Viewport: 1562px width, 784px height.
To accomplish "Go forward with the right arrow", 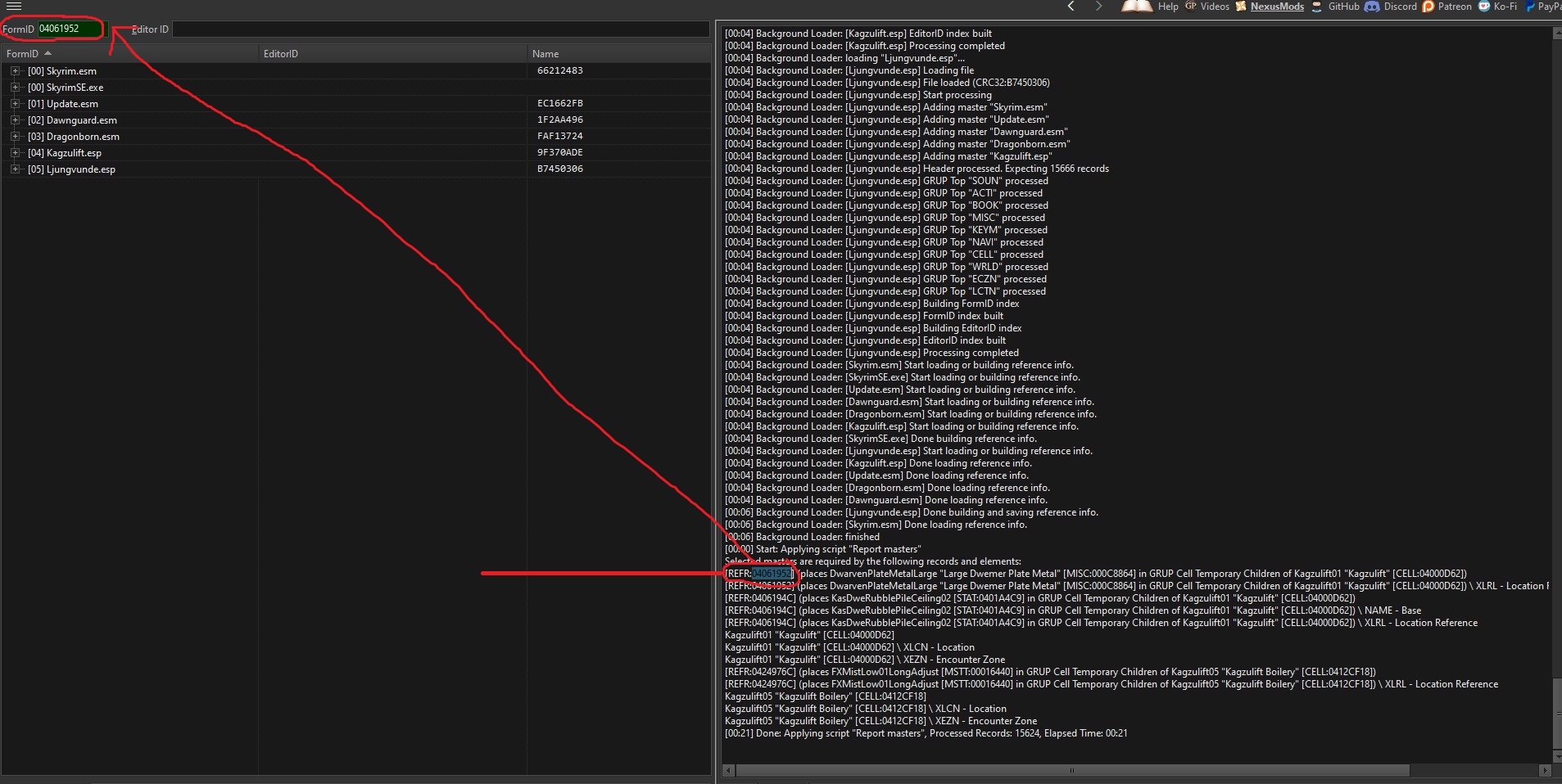I will (1099, 6).
